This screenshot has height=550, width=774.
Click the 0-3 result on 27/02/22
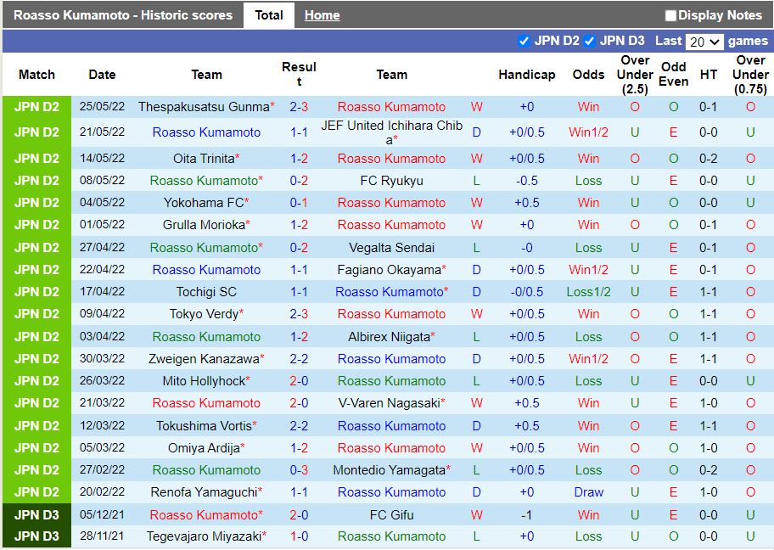coord(299,470)
